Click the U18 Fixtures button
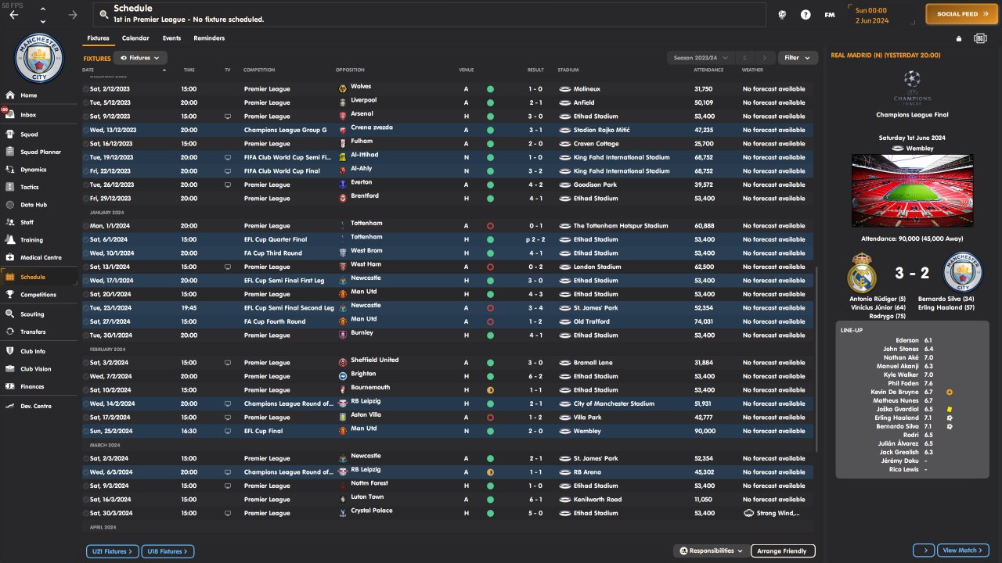This screenshot has width=1002, height=563. click(168, 551)
